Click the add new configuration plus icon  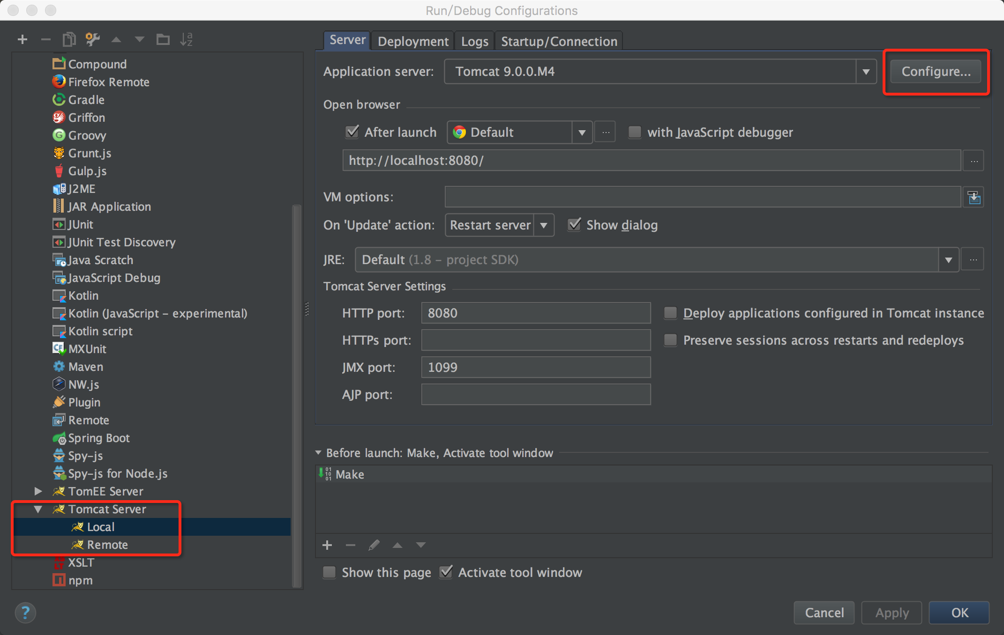[22, 39]
